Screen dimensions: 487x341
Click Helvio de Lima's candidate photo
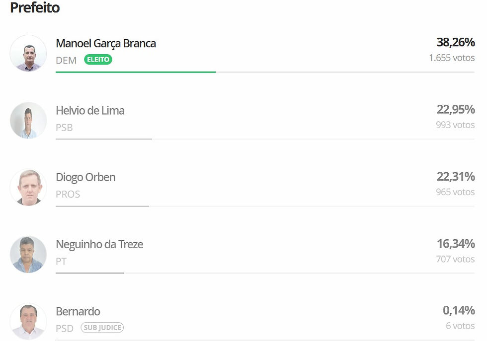(x=28, y=121)
